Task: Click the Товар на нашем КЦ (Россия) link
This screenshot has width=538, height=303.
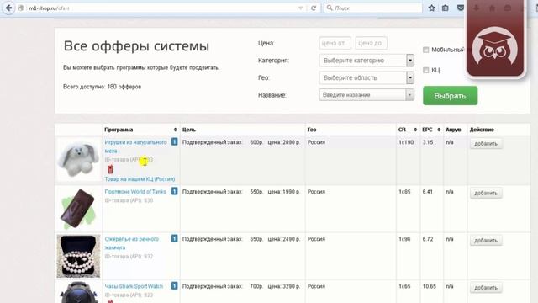Action: coord(140,179)
